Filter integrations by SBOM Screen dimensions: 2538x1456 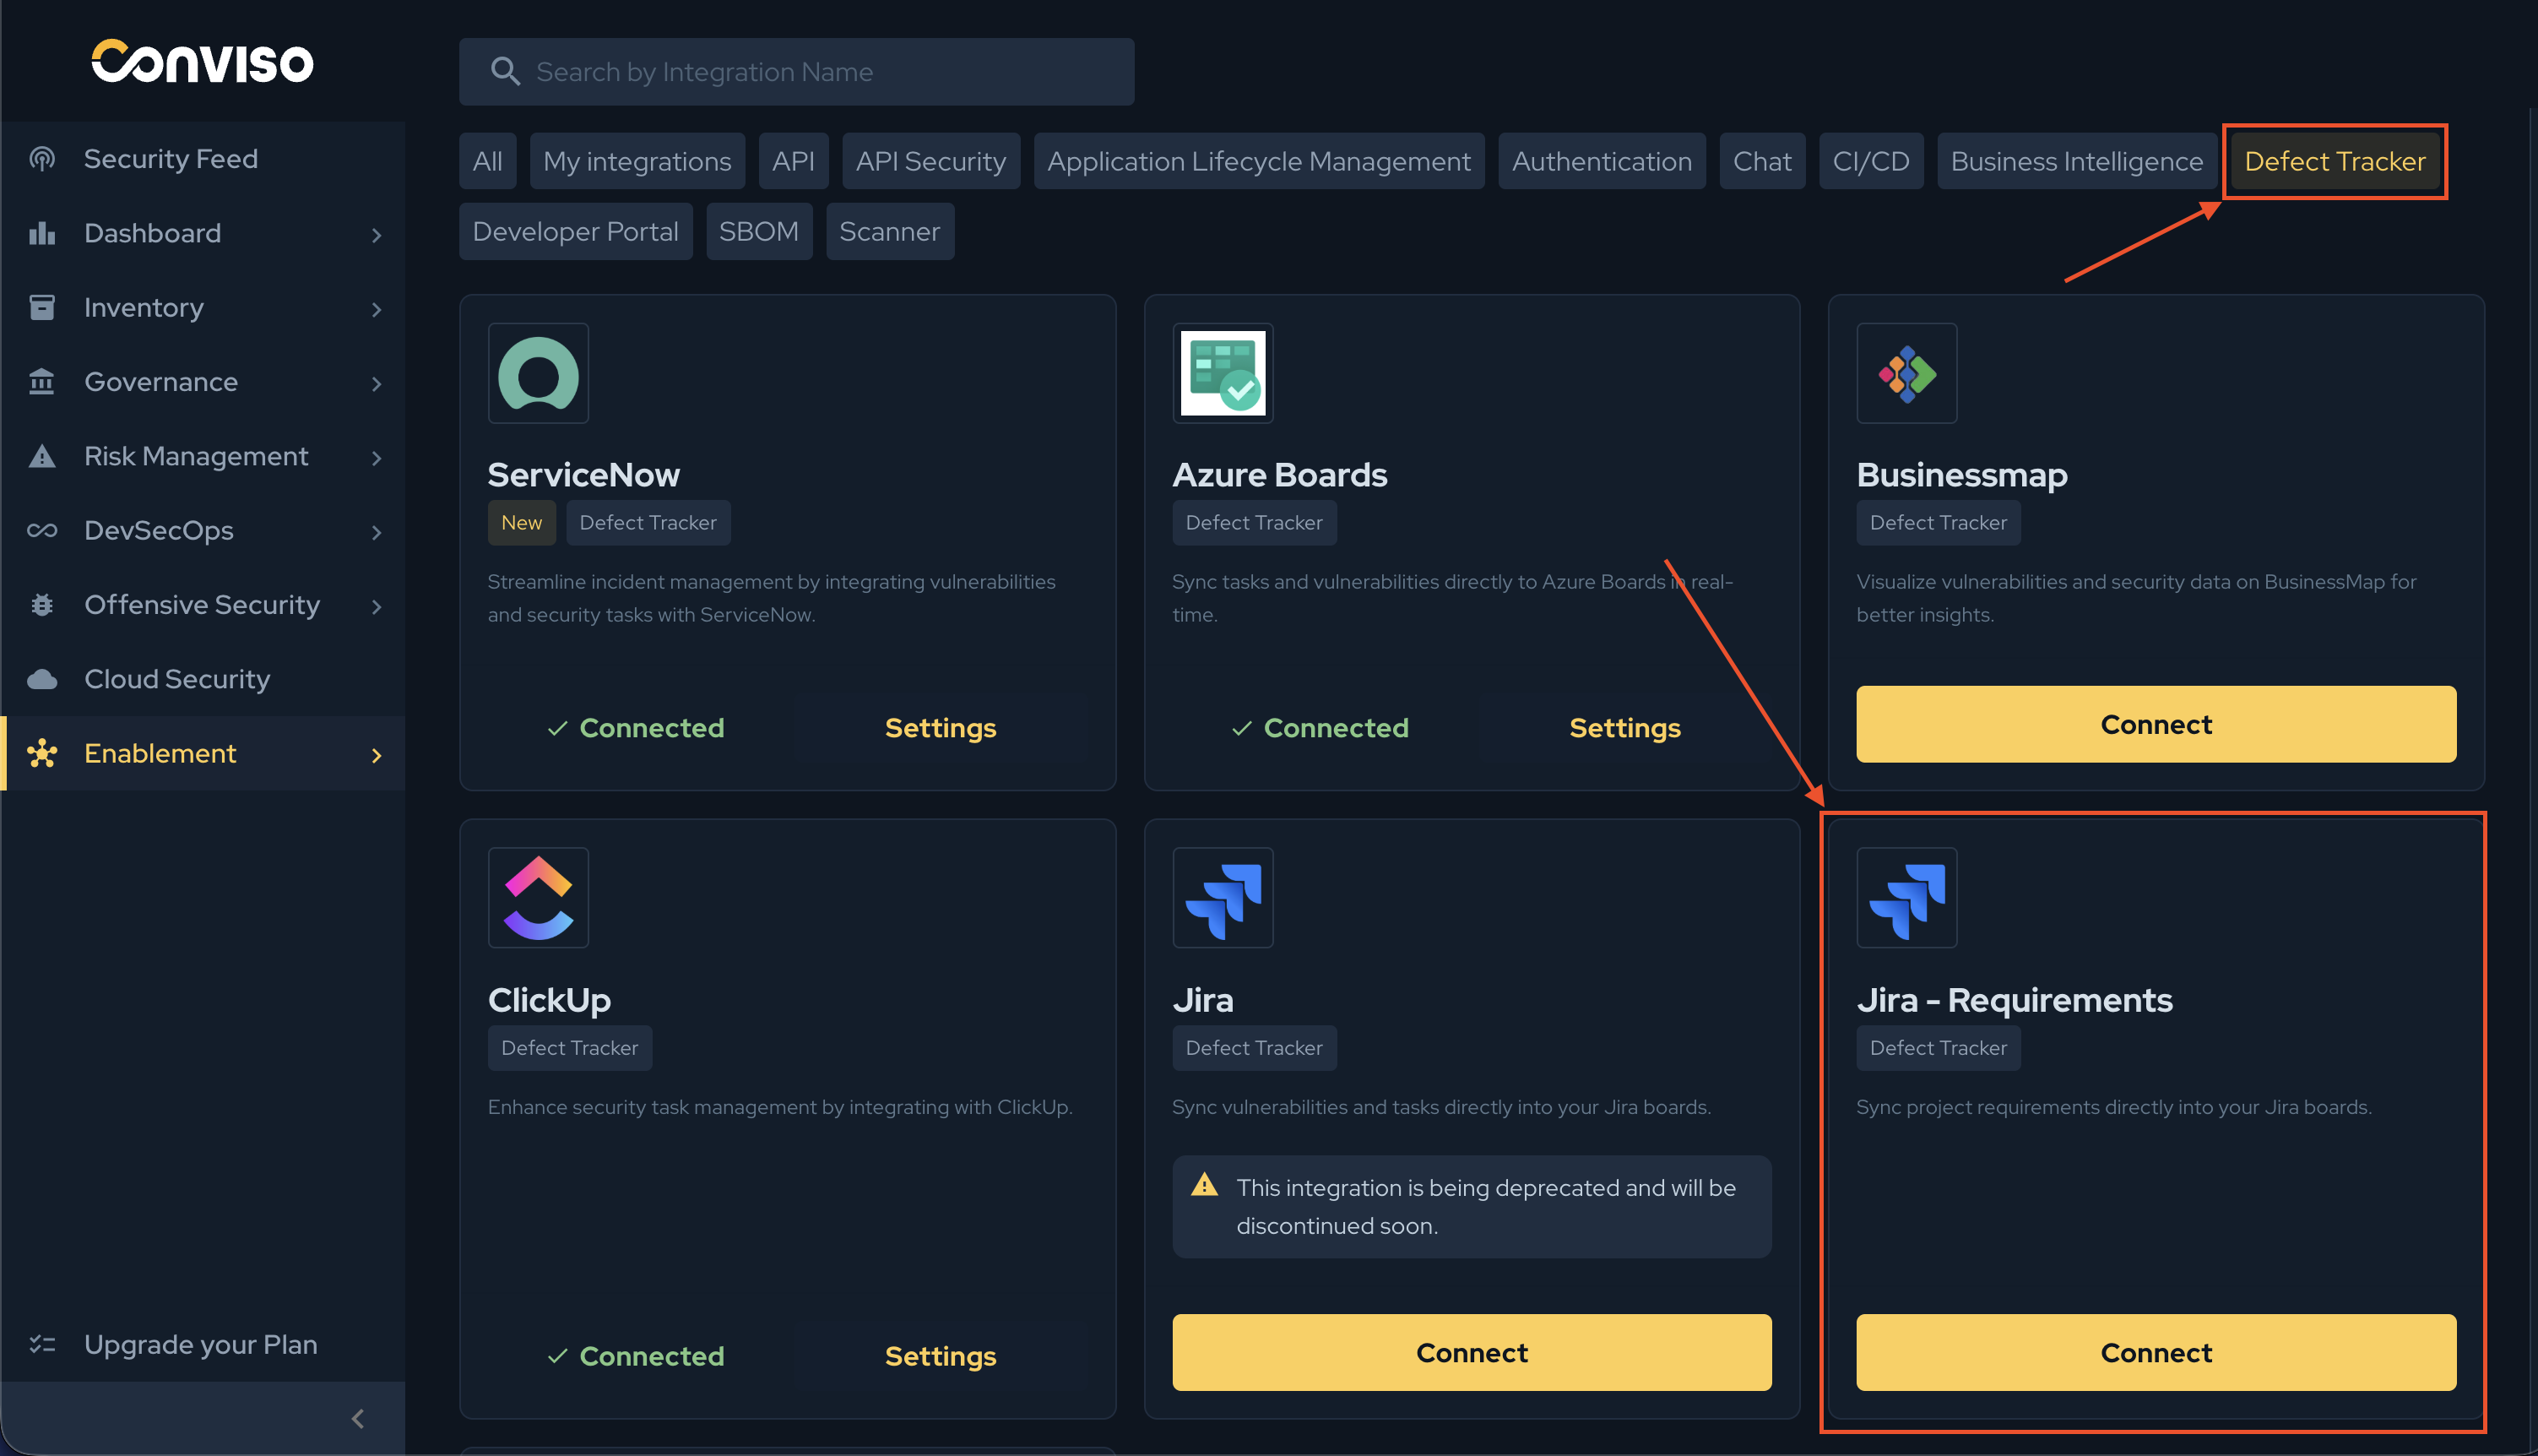coord(759,231)
